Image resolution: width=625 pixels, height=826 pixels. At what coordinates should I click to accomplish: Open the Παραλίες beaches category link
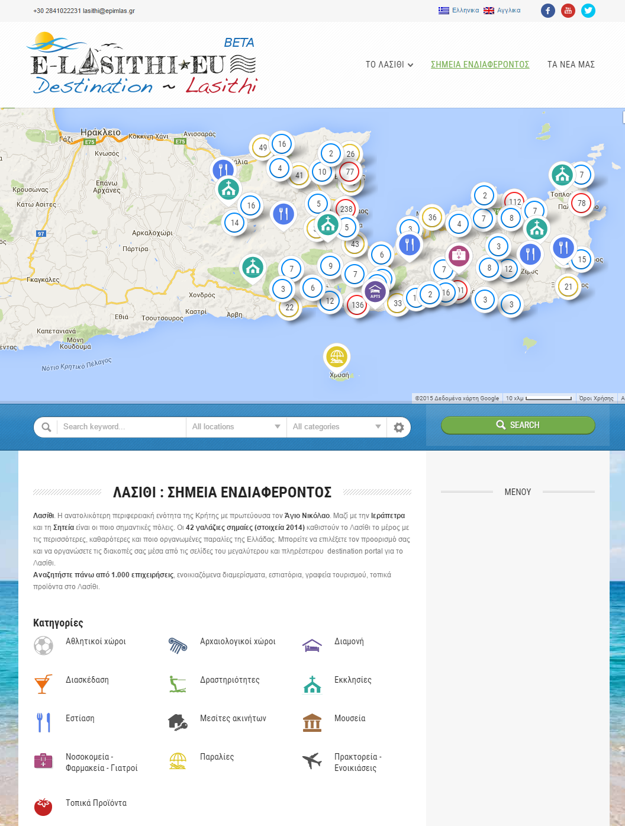pos(217,757)
